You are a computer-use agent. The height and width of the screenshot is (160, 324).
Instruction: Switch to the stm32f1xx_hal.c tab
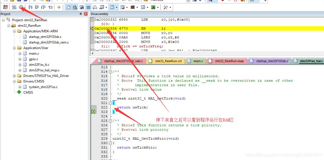coord(308,61)
